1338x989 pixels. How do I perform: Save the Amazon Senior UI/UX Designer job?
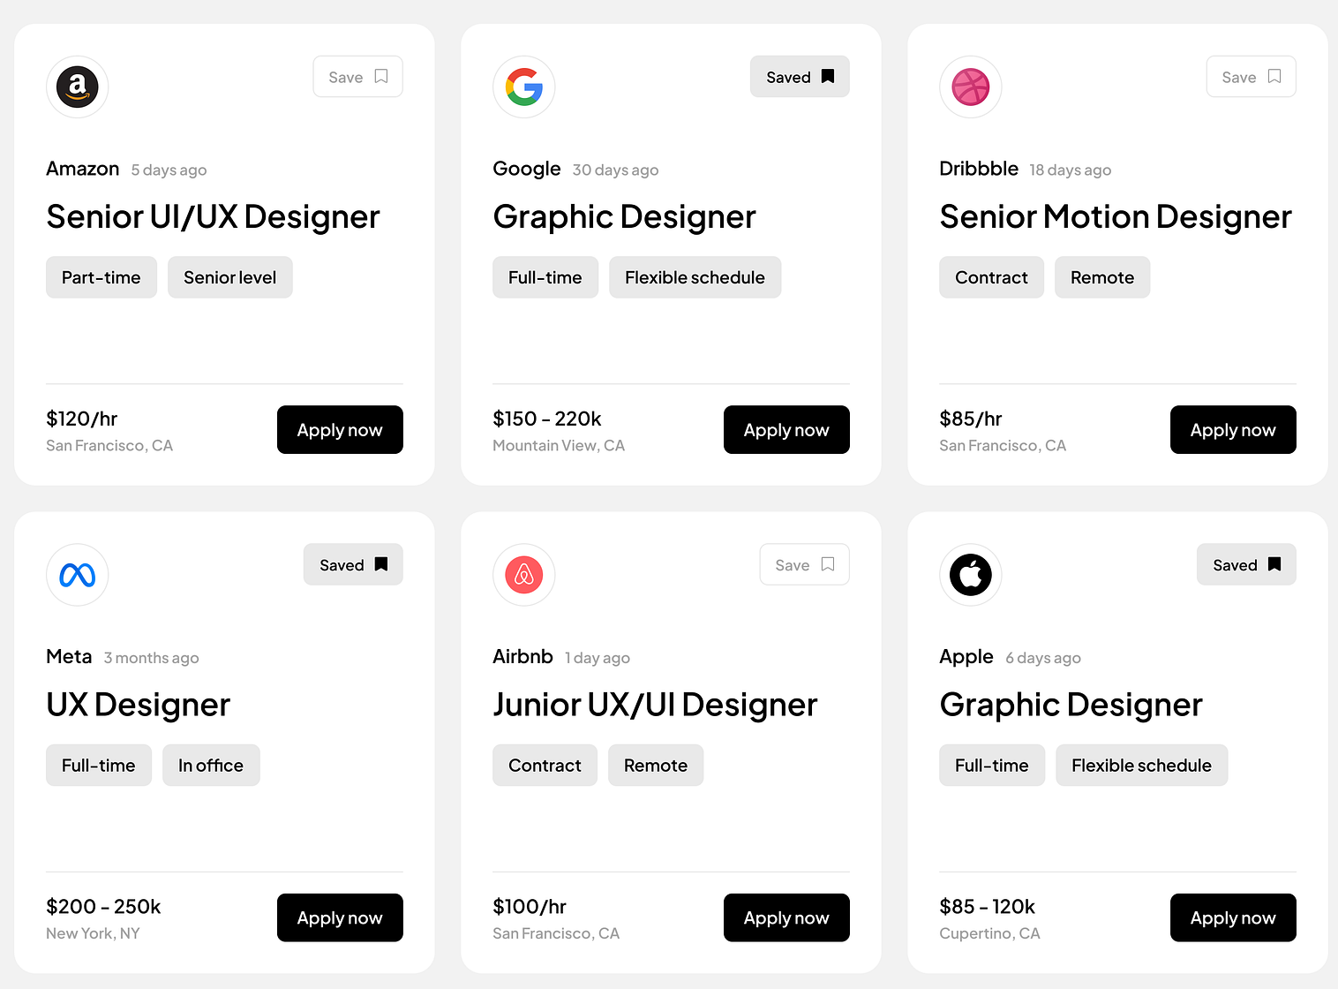tap(357, 77)
